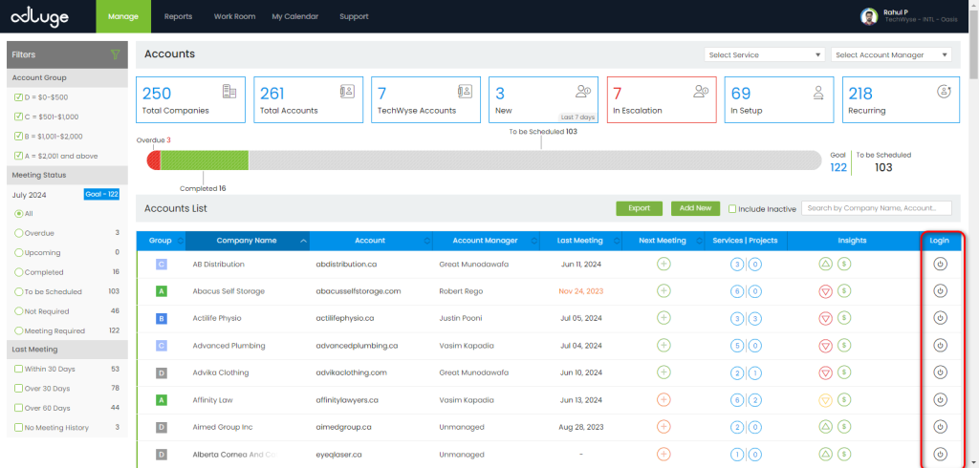
Task: Click login power icon for AB Distribution
Action: (939, 264)
